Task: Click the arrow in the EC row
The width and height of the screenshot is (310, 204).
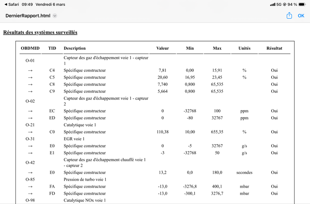Action: click(x=30, y=111)
